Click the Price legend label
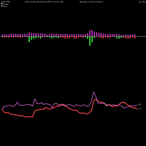This screenshot has height=146, width=146. 5,6
